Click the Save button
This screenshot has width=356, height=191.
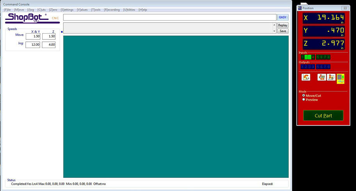pos(283,31)
